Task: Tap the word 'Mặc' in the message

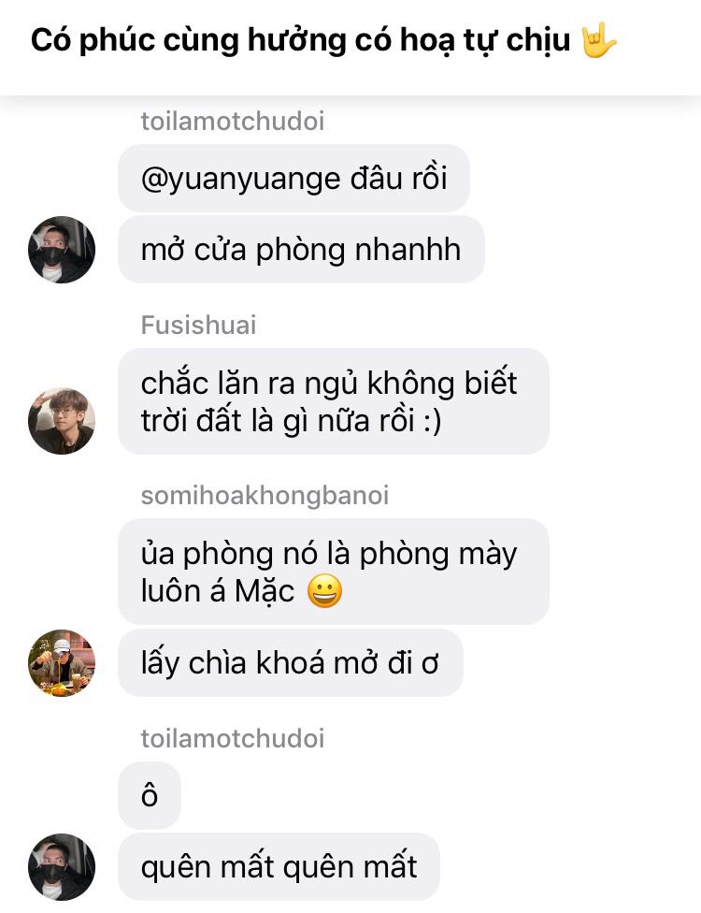Action: pyautogui.click(x=265, y=592)
